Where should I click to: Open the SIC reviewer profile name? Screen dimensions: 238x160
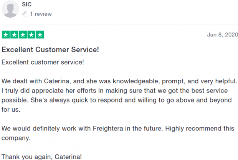pos(27,4)
